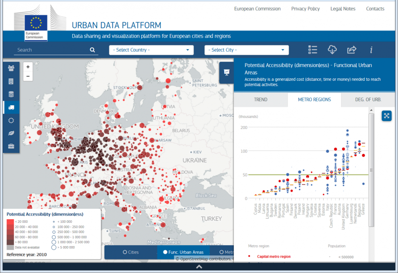The width and height of the screenshot is (398, 273).
Task: Expand chart to fullscreen with arrows icon
Action: pyautogui.click(x=386, y=116)
